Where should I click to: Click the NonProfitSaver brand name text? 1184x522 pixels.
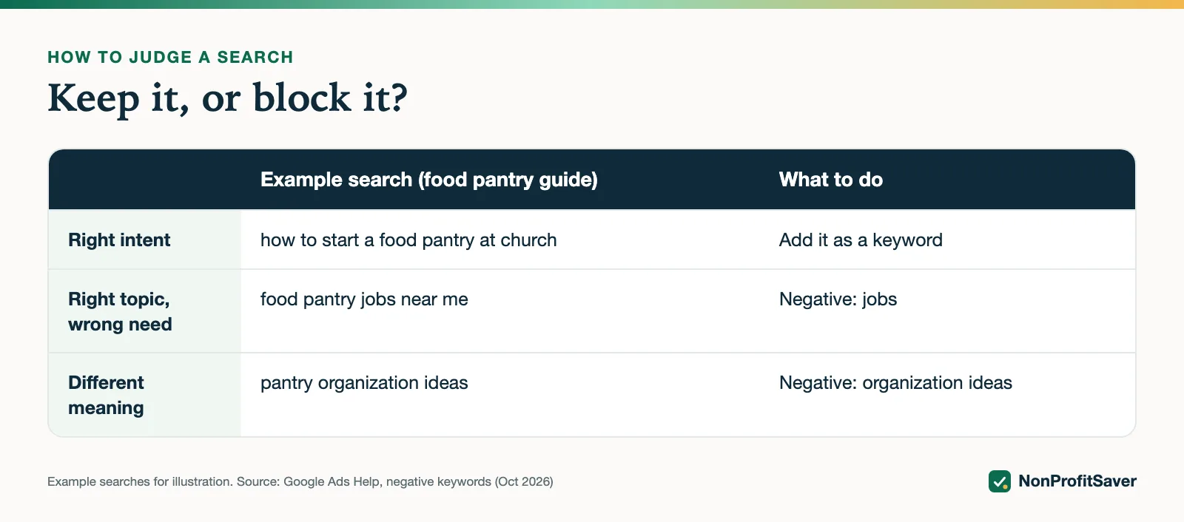point(1077,481)
